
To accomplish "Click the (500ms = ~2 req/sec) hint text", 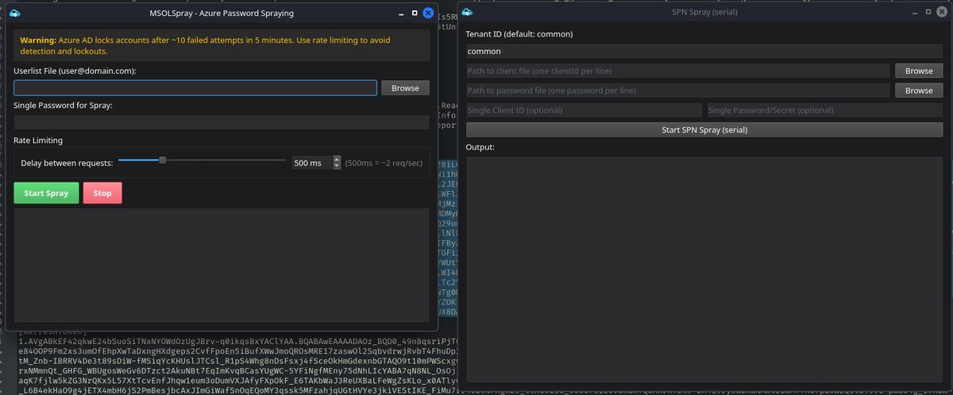I will pyautogui.click(x=384, y=162).
